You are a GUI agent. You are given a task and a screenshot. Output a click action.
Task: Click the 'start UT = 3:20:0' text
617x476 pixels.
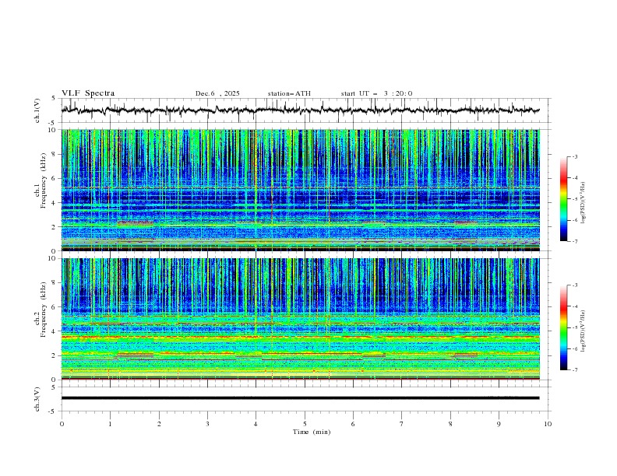(376, 93)
